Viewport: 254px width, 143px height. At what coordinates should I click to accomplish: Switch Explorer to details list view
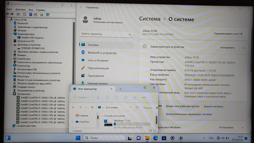click(x=151, y=131)
